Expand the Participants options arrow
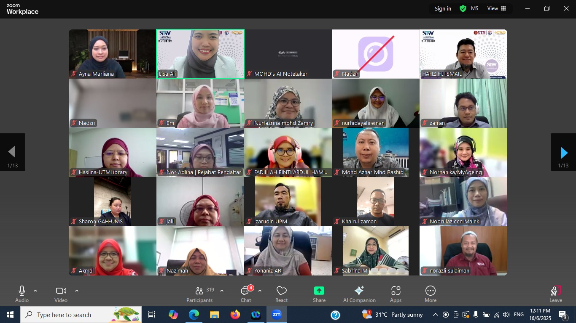576x323 pixels. coord(222,291)
